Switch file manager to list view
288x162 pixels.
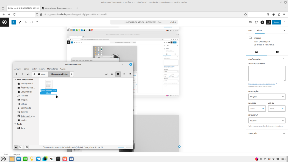point(124,74)
